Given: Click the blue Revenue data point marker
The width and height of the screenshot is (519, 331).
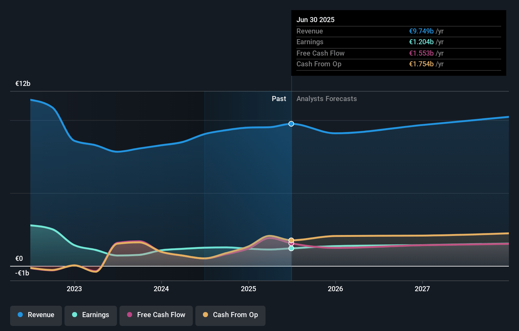Looking at the screenshot, I should [x=291, y=124].
